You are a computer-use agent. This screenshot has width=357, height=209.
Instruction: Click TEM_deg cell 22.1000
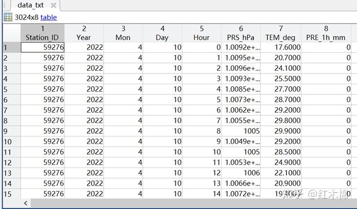pos(281,173)
